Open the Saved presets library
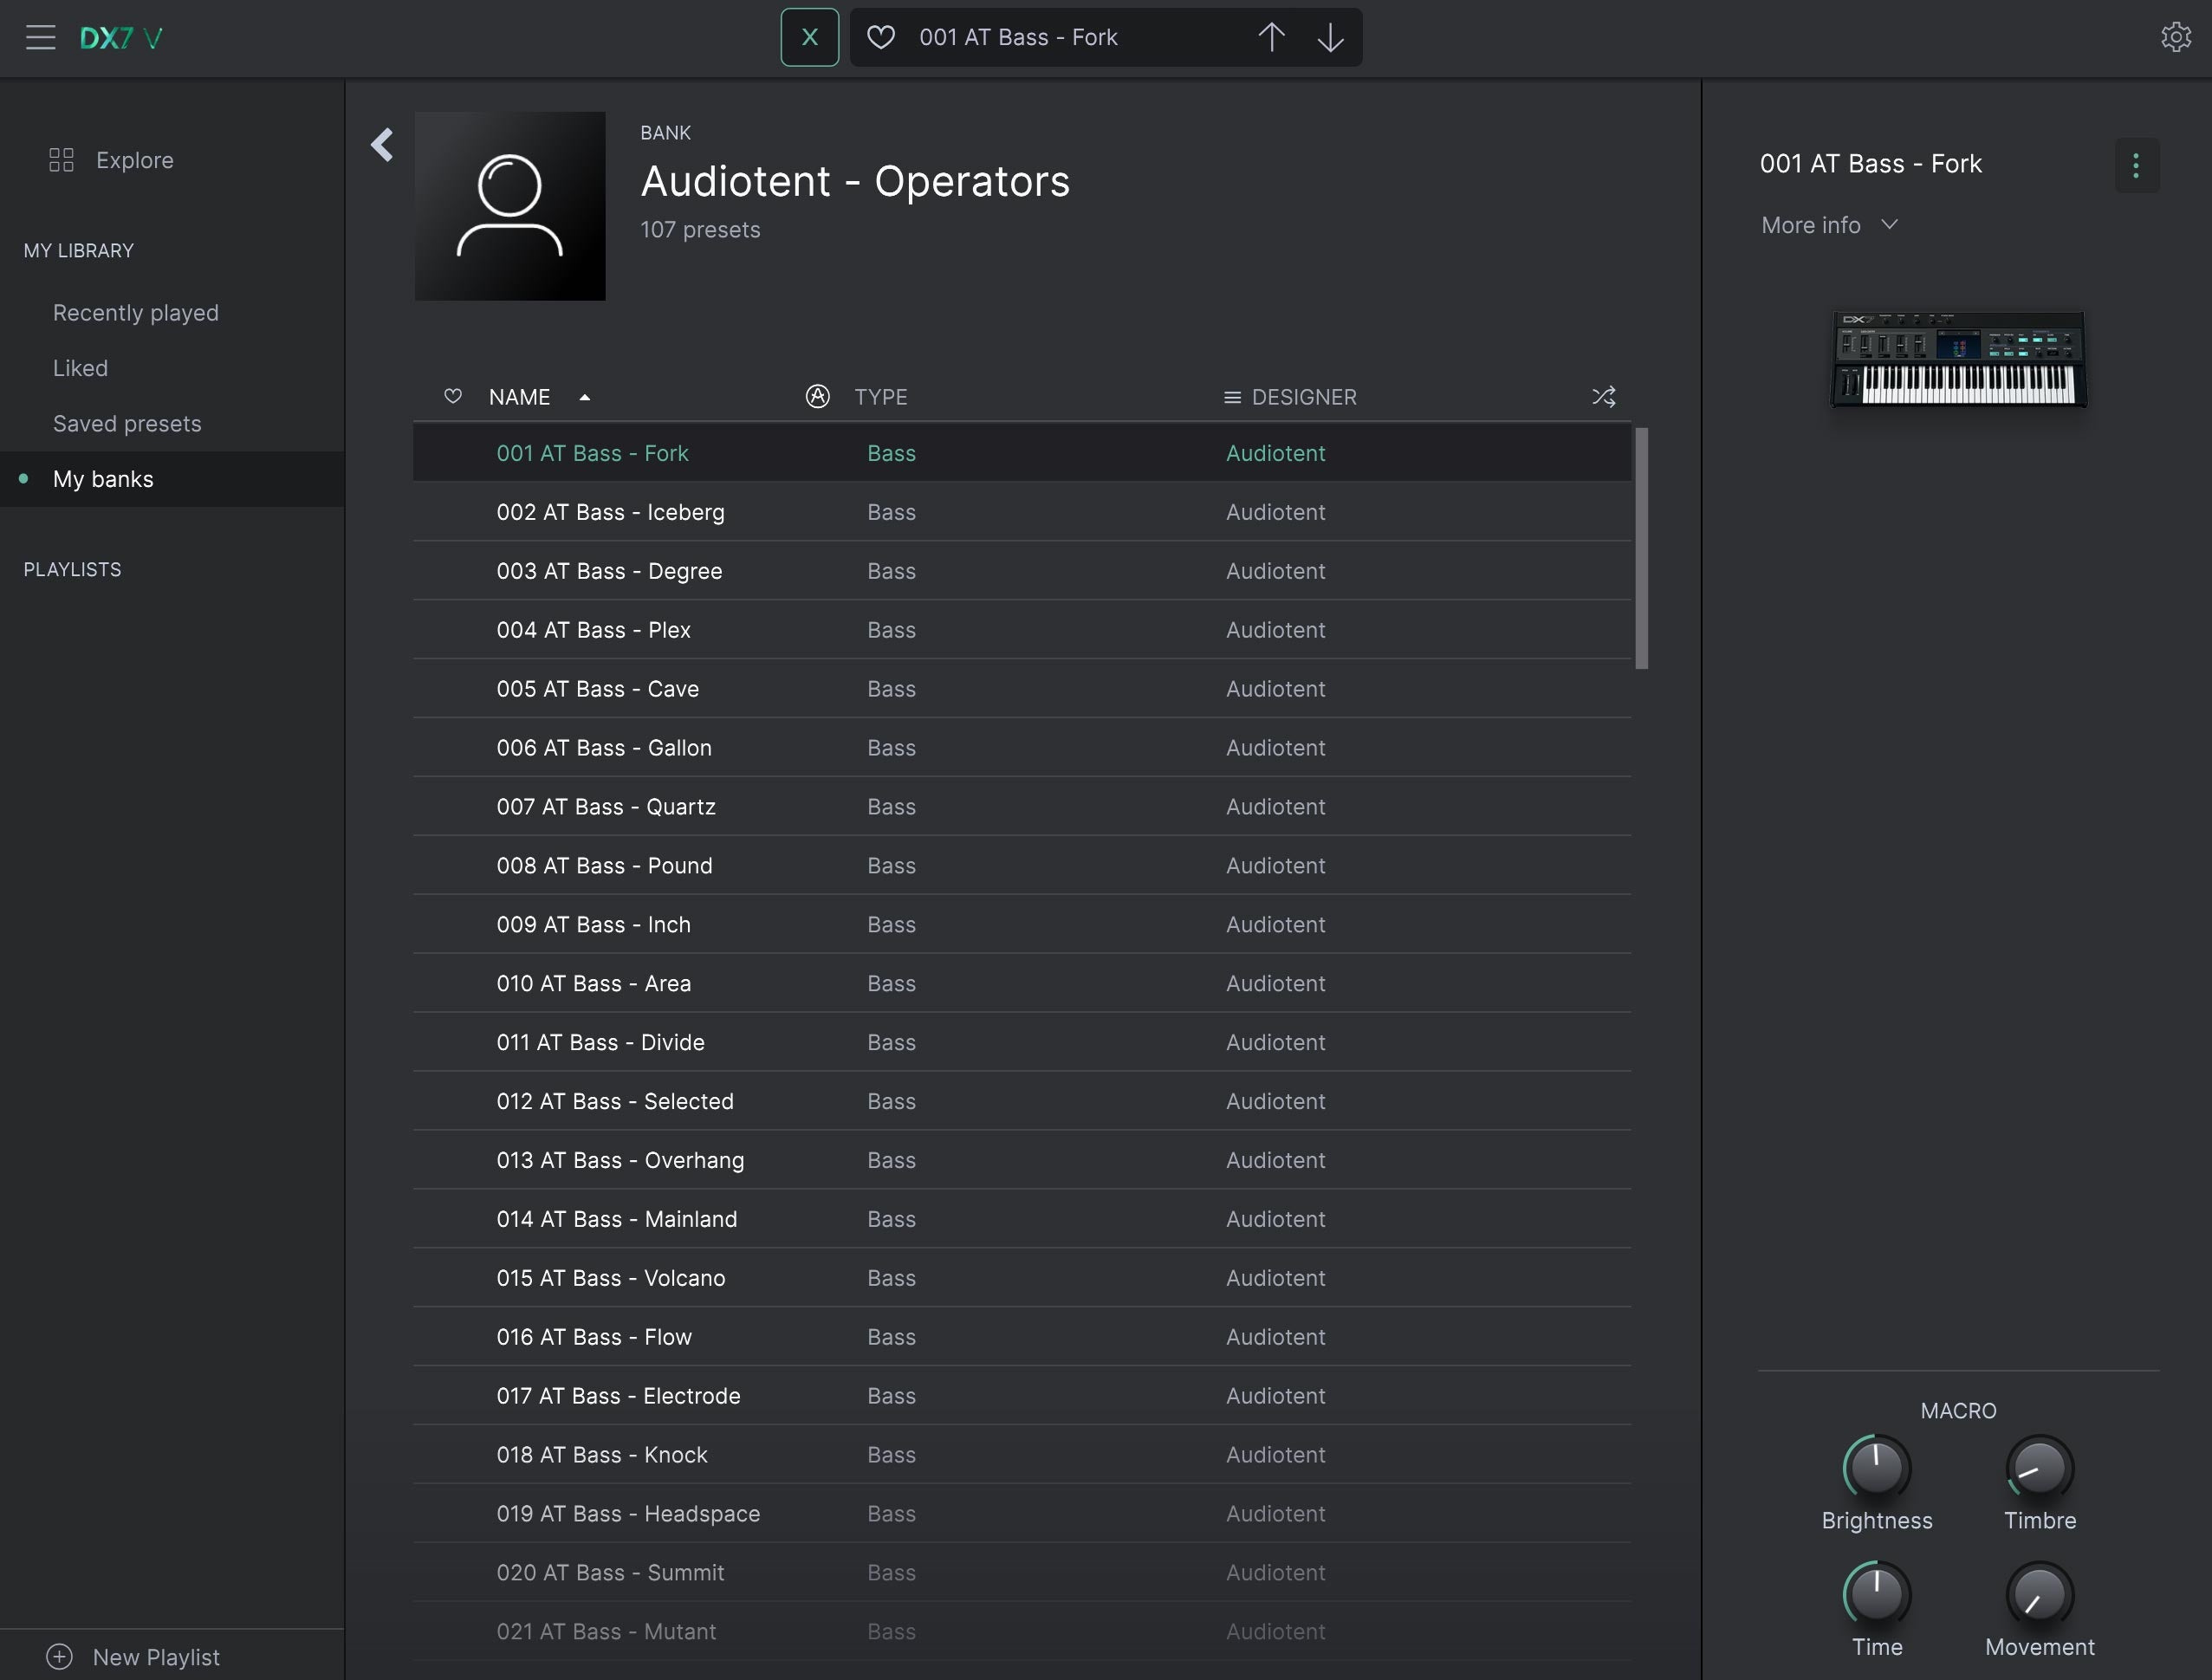The image size is (2212, 1680). 127,424
